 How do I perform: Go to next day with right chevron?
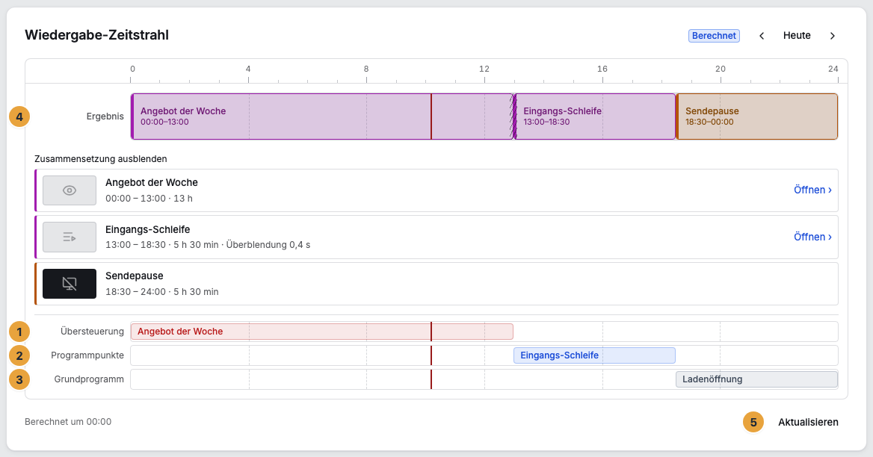click(833, 36)
